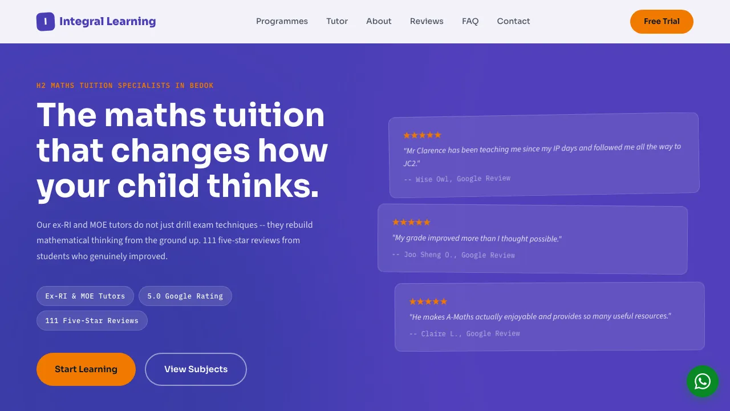Visit the About section
Screen dimensions: 730x411
[379, 21]
